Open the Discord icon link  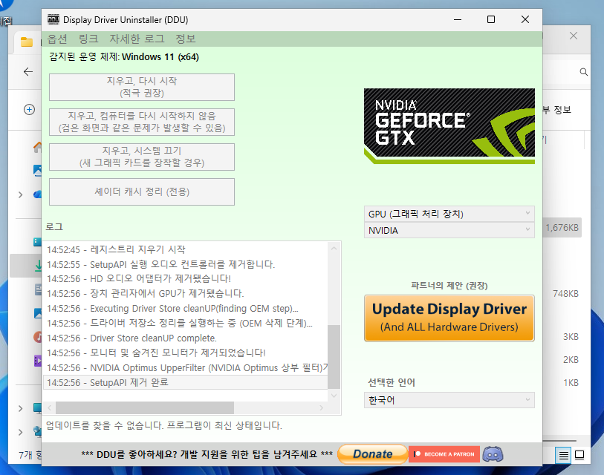click(x=493, y=454)
